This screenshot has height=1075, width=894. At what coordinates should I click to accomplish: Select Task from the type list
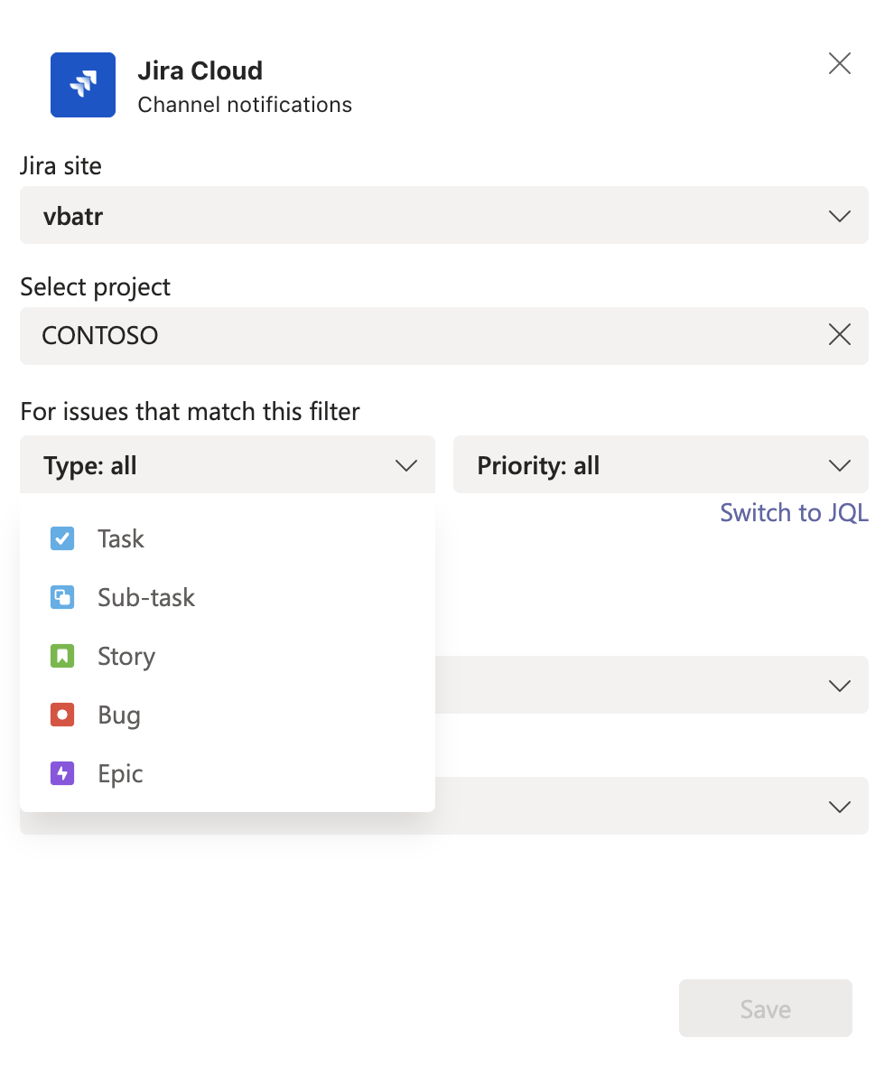[120, 538]
